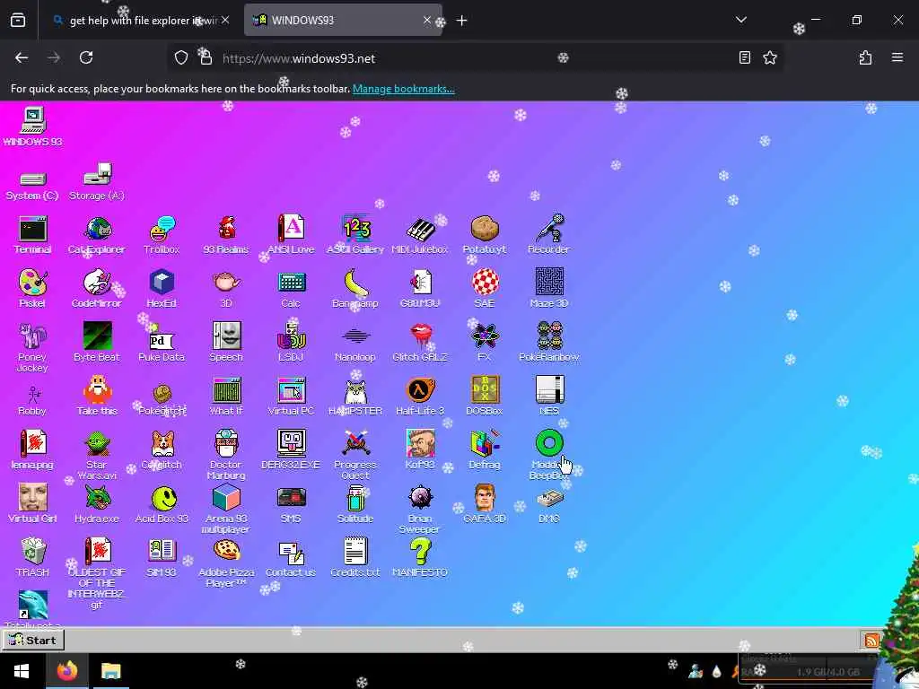Open DERG32.EXE icon
The image size is (919, 689).
[x=291, y=450]
